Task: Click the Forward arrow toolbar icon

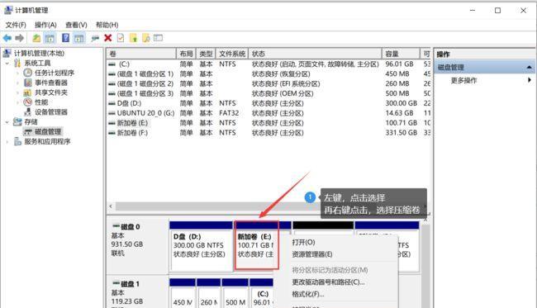Action: click(x=20, y=38)
